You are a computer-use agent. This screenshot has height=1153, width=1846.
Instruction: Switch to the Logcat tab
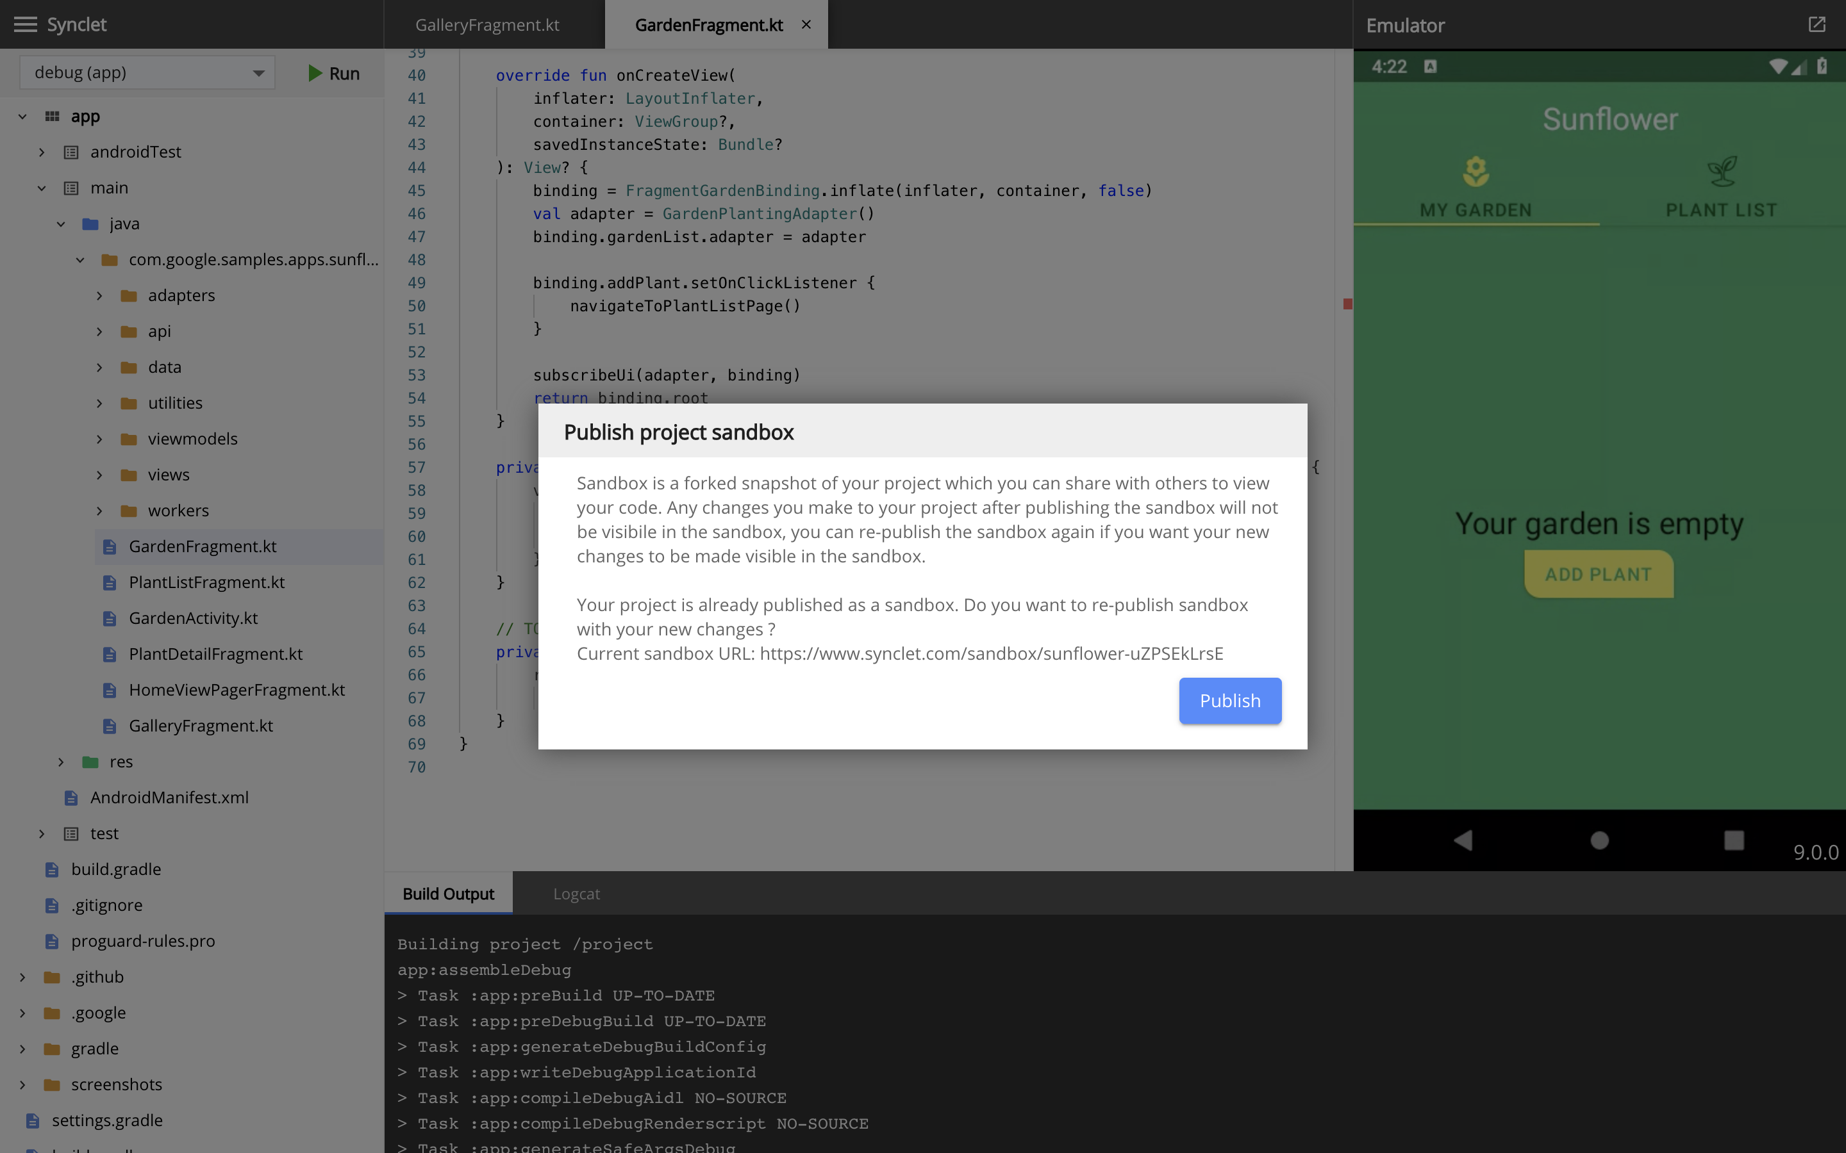pyautogui.click(x=576, y=894)
